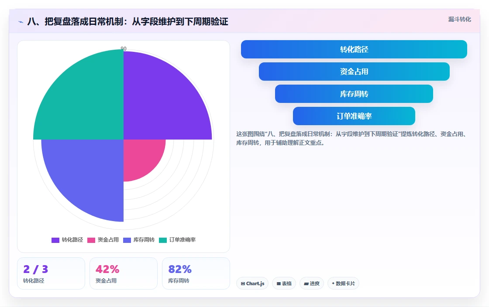
Task: Click the 42% 资金占用 stat card
Action: point(124,273)
